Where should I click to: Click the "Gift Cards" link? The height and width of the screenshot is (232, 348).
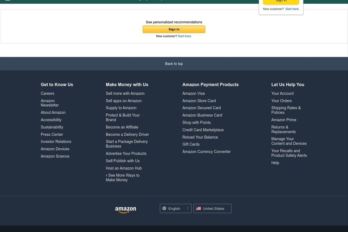tap(191, 144)
